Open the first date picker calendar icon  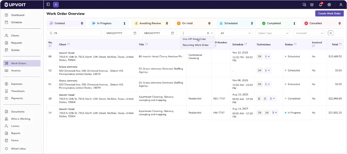135,33
